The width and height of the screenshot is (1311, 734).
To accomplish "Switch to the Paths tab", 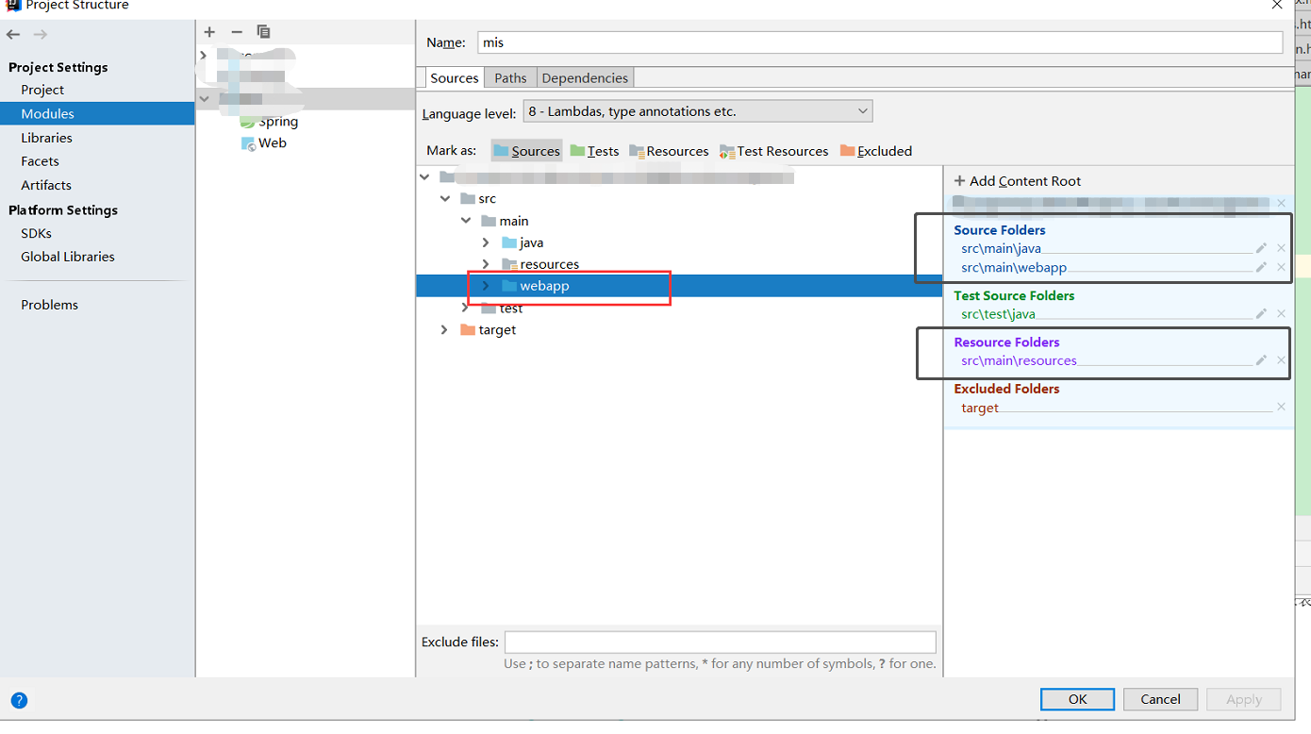I will 510,77.
